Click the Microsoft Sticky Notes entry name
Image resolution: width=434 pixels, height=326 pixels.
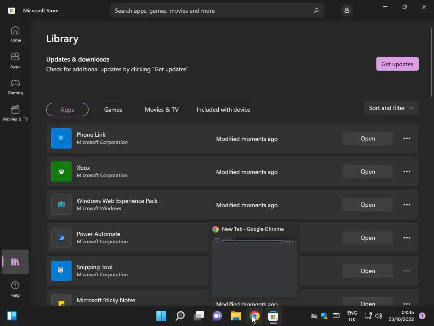click(106, 300)
